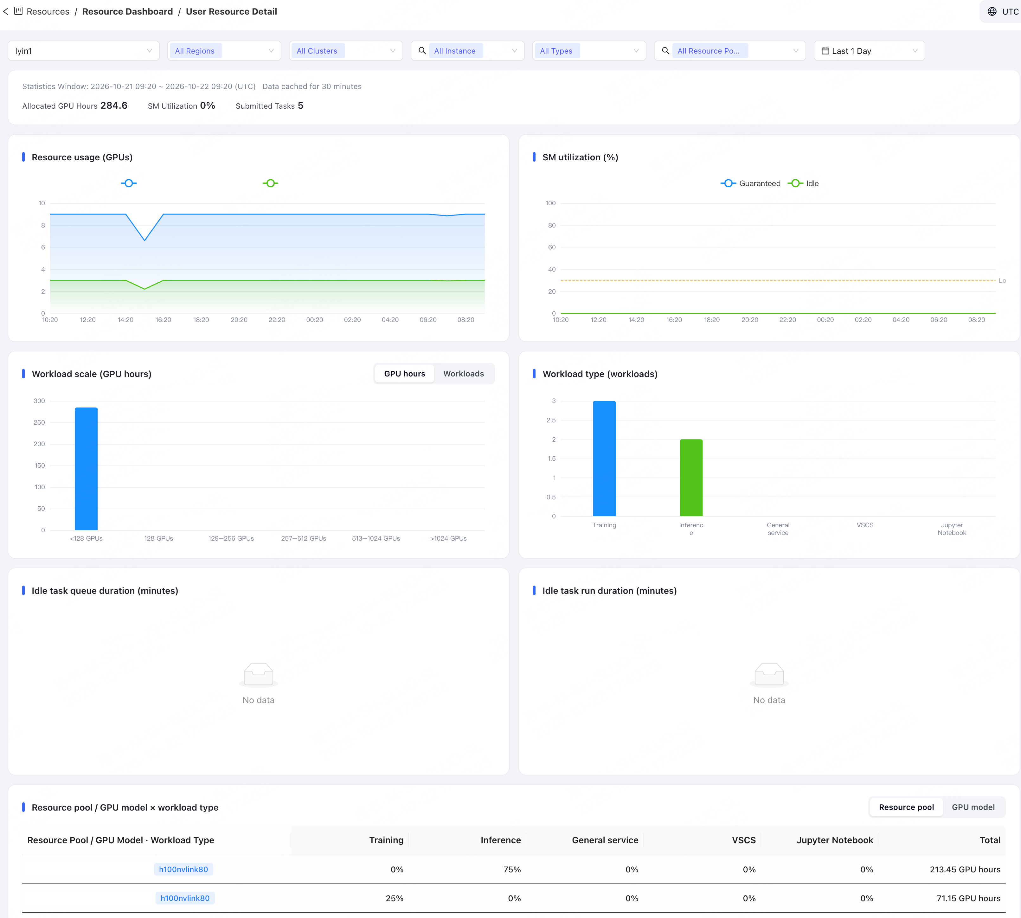Open h100nvlink80 pool with 213.45 GPU hours

[183, 869]
